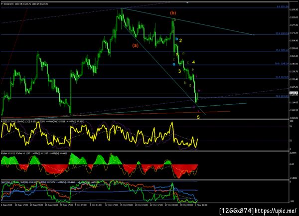Viewport: 299px width, 216px height.
Task: Click price axis value 1189.95
Action: coord(294,9)
